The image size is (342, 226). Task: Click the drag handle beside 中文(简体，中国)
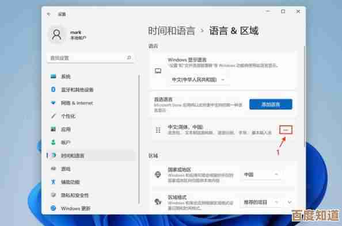click(x=158, y=130)
